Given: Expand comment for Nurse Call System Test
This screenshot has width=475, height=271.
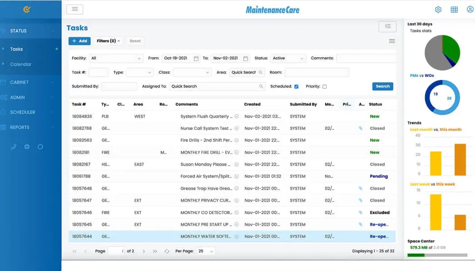Looking at the screenshot, I should tap(237, 128).
